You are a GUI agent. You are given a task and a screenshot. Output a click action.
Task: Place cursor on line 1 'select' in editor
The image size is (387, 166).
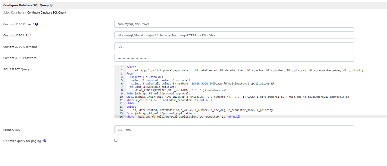131,67
